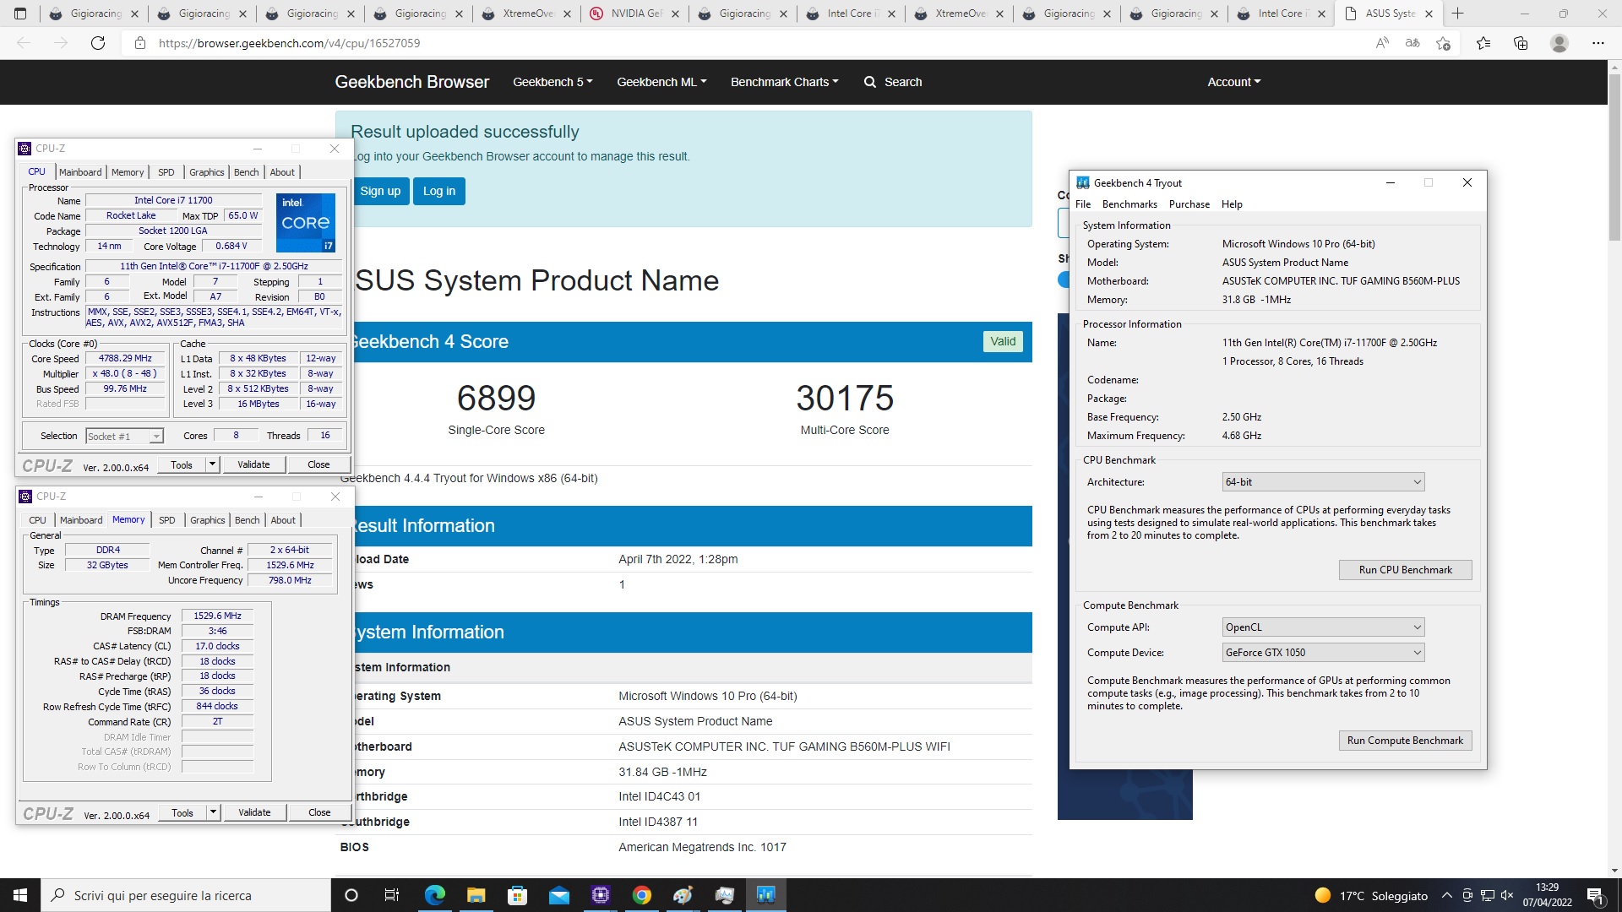Open Tools dropdown arrow in upper CPU-Z
The image size is (1622, 912).
[x=212, y=464]
